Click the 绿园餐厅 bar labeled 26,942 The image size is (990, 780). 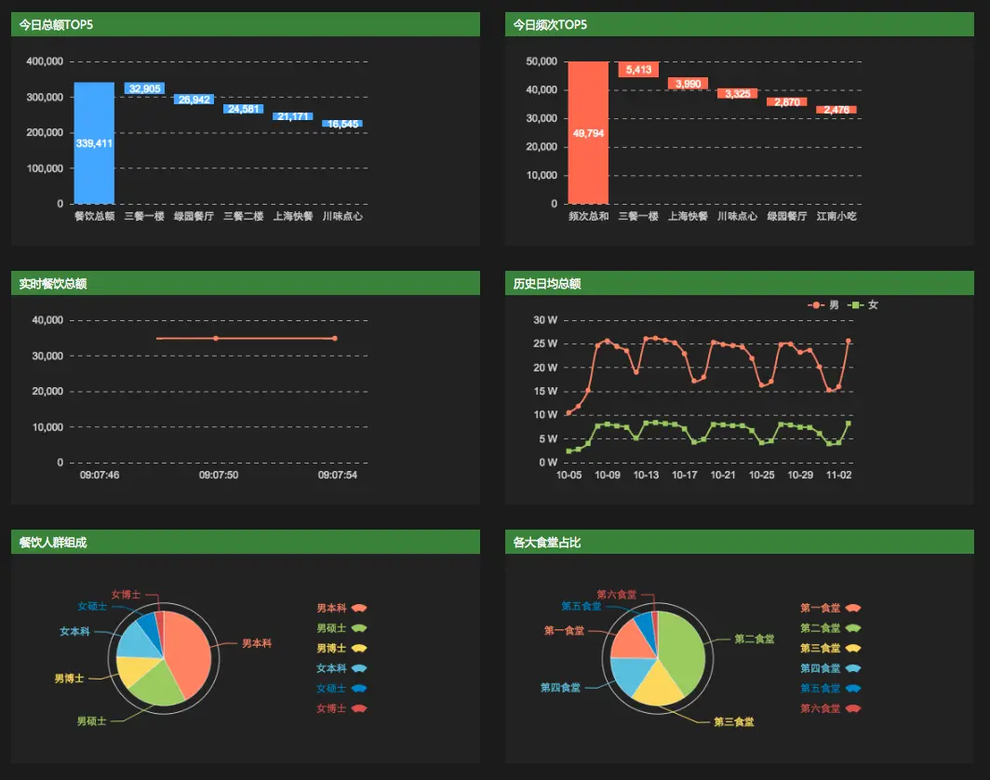point(194,100)
